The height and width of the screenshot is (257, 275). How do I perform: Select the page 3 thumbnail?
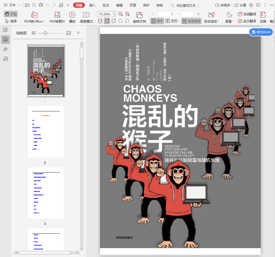coord(46,193)
